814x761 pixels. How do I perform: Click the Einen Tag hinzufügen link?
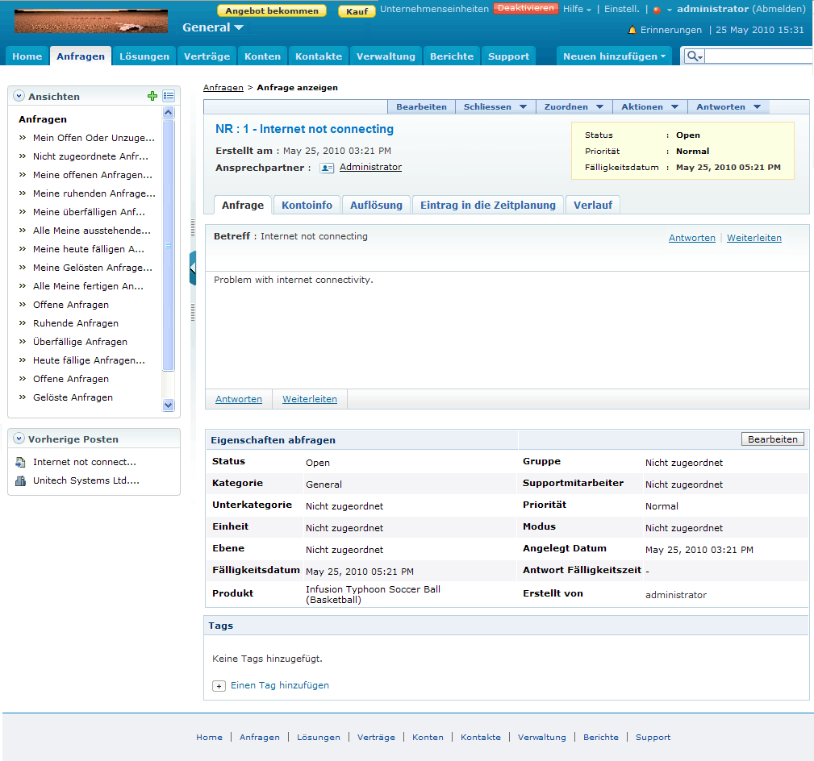click(280, 685)
